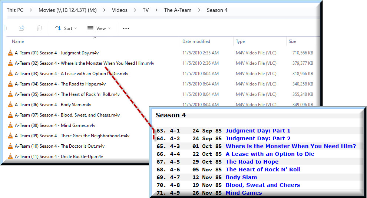Open the Judgment Day: Part 1 link
Viewport: 367px width, 198px height.
258,130
